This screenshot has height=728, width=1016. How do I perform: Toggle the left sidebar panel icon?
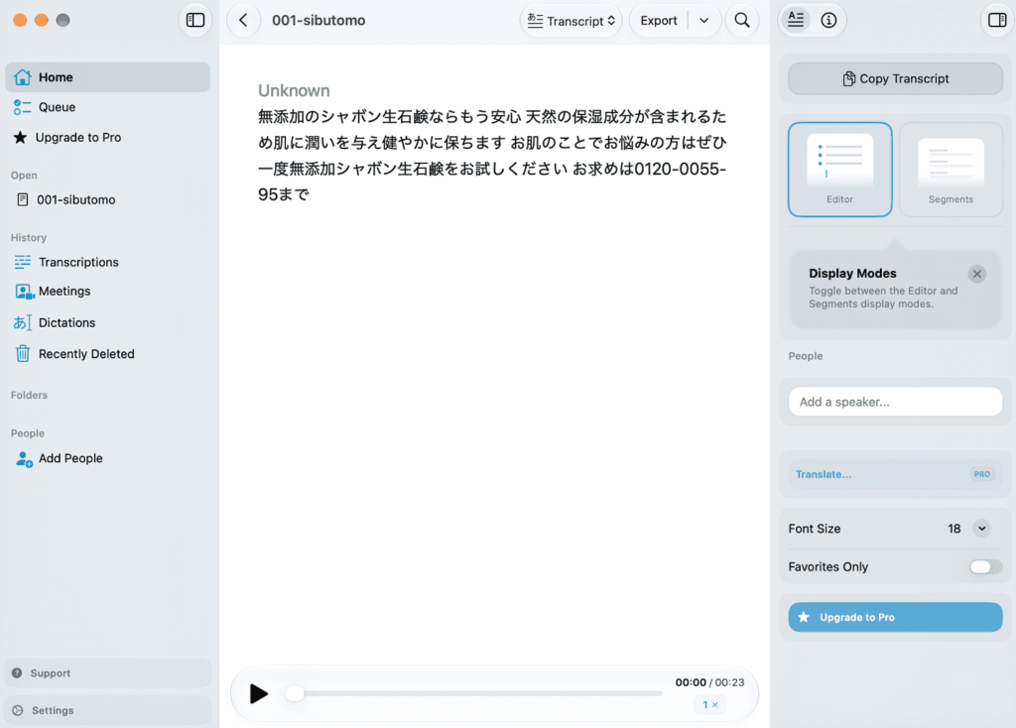tap(195, 20)
